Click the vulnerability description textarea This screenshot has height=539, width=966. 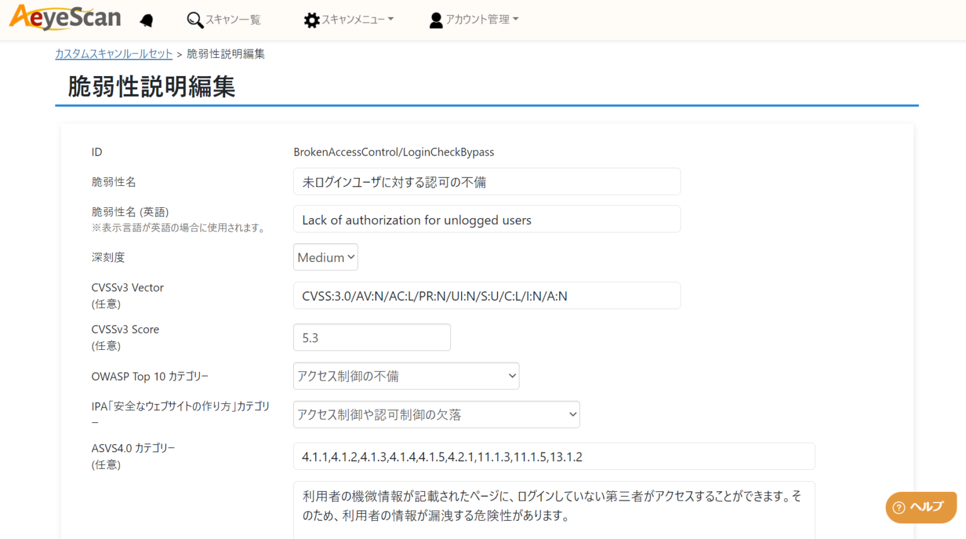(554, 509)
